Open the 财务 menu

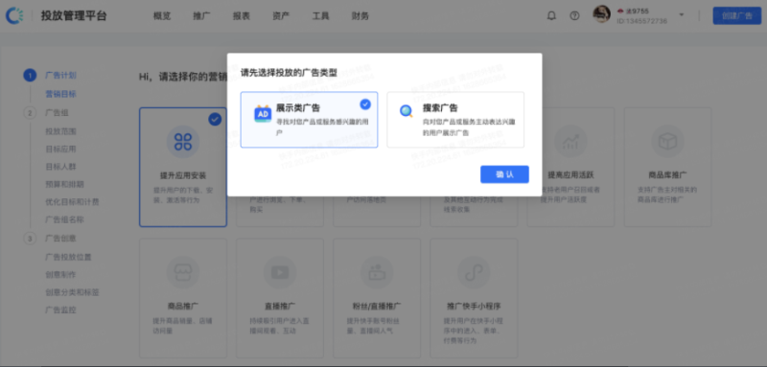(x=360, y=16)
